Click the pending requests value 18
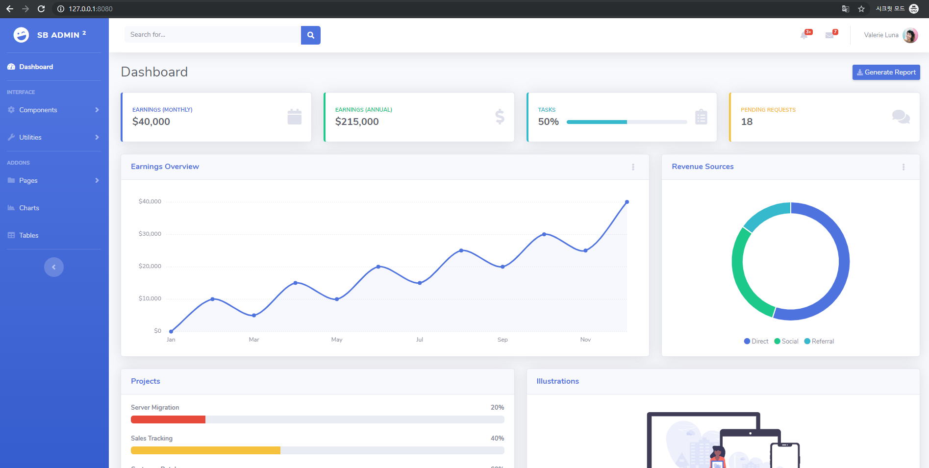The image size is (929, 468). click(747, 122)
